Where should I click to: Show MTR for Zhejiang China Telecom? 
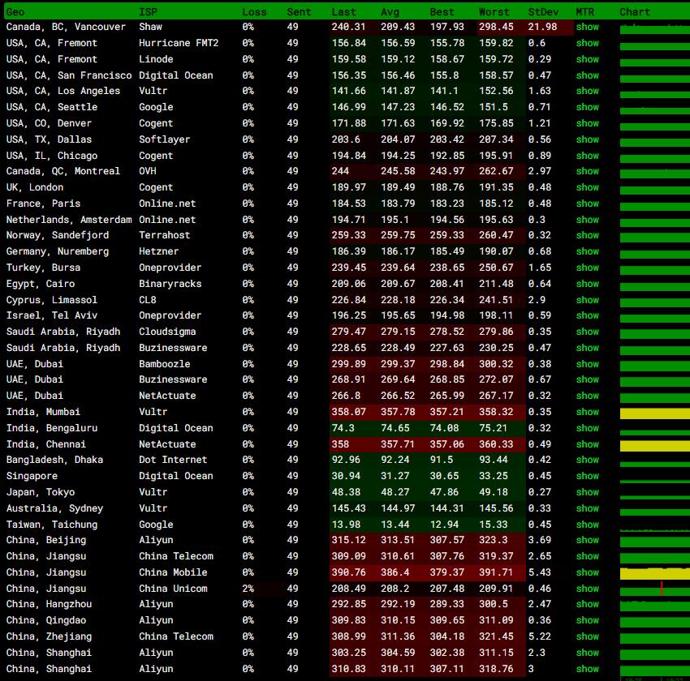tap(587, 637)
